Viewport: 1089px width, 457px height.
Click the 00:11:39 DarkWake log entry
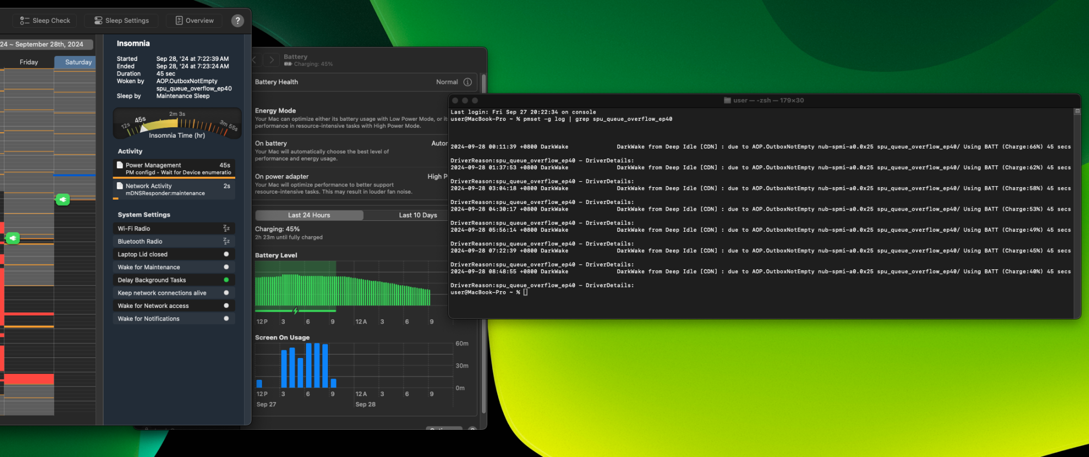coord(761,147)
